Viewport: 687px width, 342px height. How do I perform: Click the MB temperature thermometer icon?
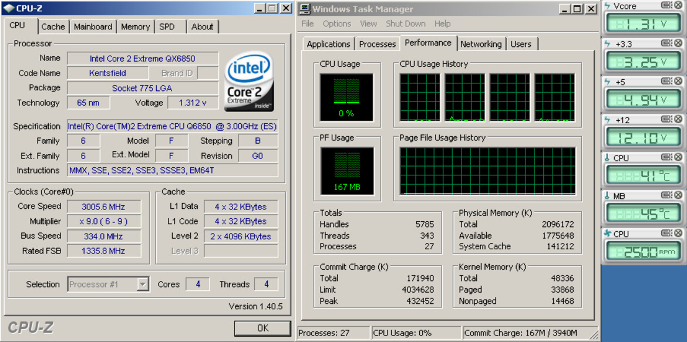(607, 196)
